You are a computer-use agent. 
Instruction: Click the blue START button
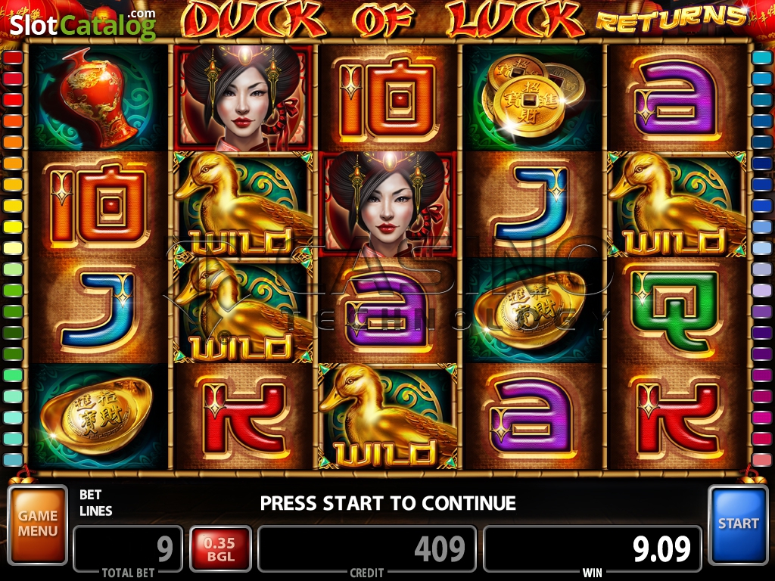(738, 525)
